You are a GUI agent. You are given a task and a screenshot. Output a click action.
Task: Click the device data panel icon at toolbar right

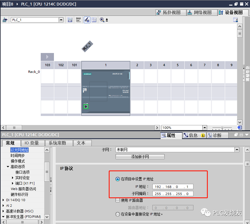pyautogui.click(x=235, y=20)
